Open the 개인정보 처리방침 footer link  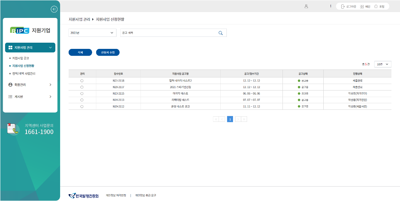coord(116,195)
